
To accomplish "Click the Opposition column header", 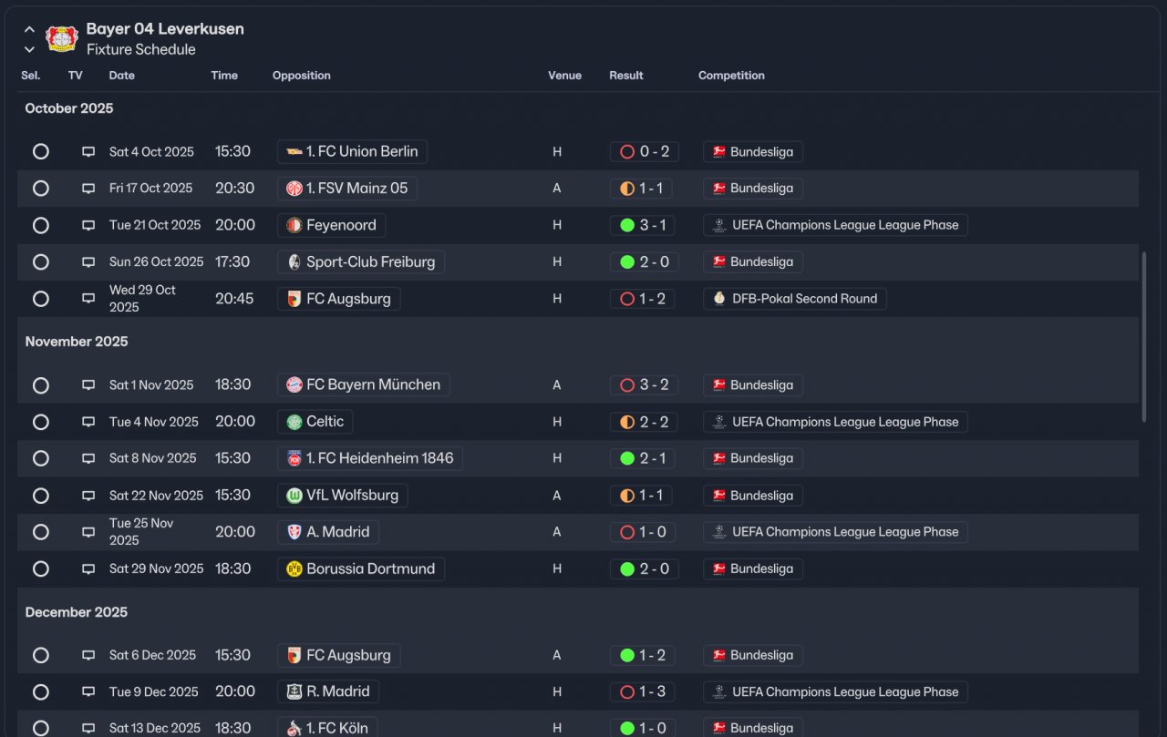I will (301, 76).
